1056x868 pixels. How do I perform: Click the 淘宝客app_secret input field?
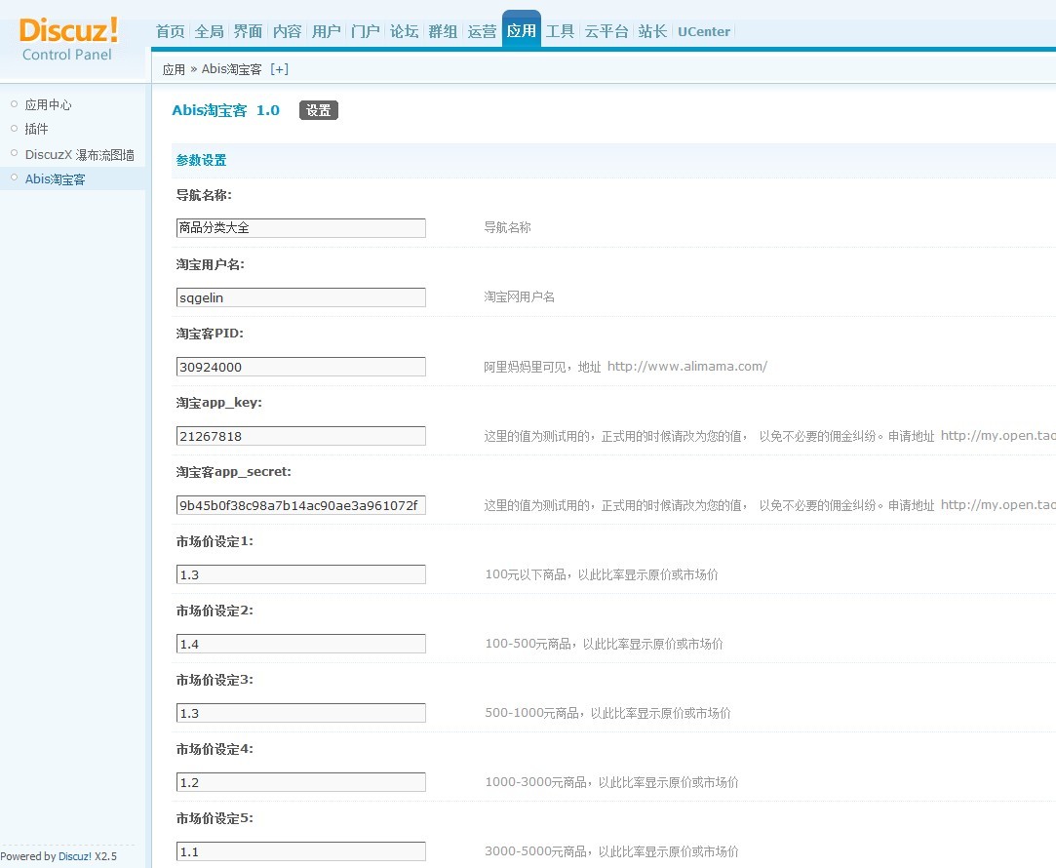click(300, 505)
